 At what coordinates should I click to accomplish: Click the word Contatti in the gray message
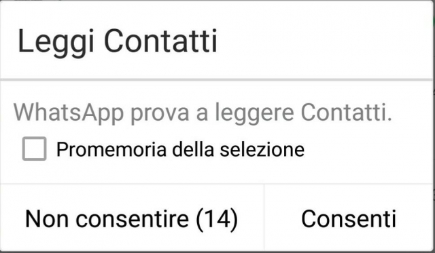[x=347, y=113]
